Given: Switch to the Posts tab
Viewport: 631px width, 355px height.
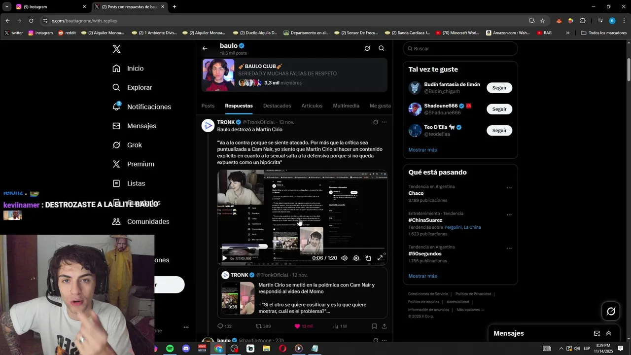Looking at the screenshot, I should click(208, 106).
